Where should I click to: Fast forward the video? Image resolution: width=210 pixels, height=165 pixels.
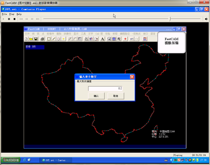[32, 19]
